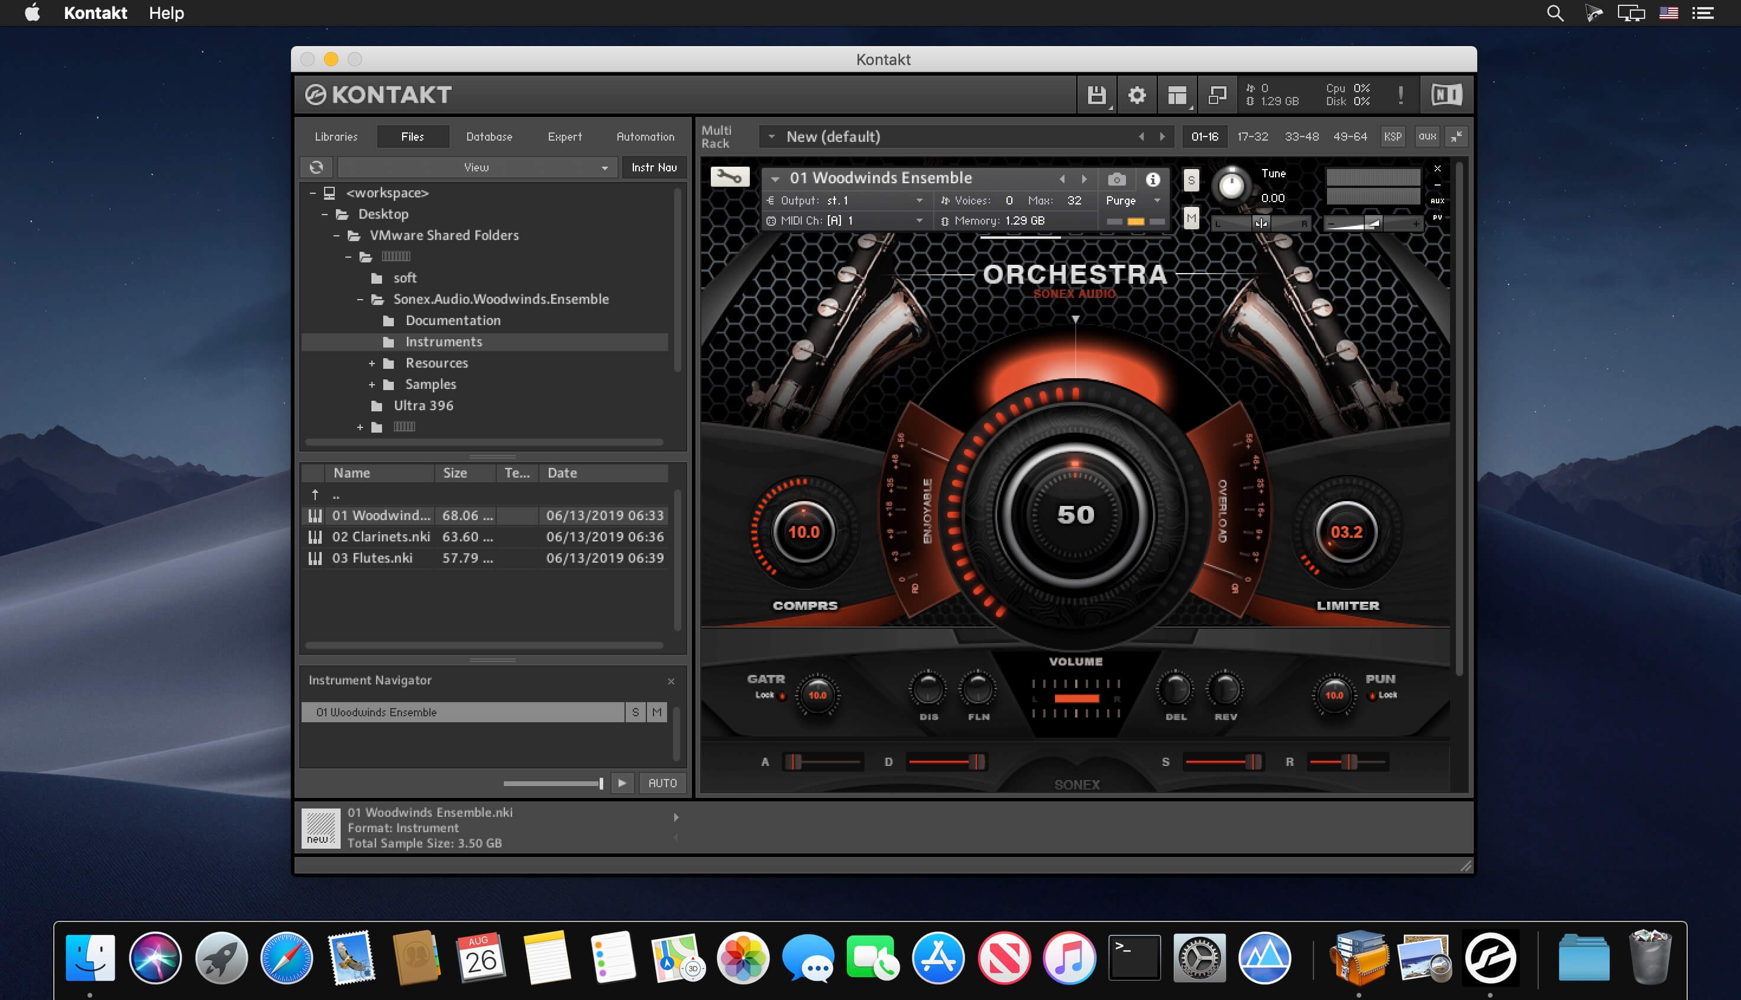
Task: Collapse the Desktop tree node
Action: point(325,215)
